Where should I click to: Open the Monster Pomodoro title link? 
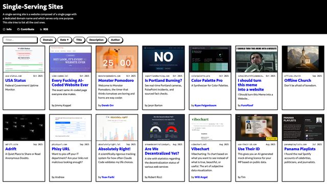116,80
